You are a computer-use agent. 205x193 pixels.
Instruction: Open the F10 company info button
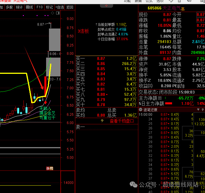point(40,7)
